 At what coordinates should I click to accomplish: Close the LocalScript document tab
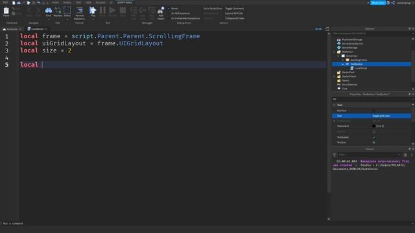(46, 28)
